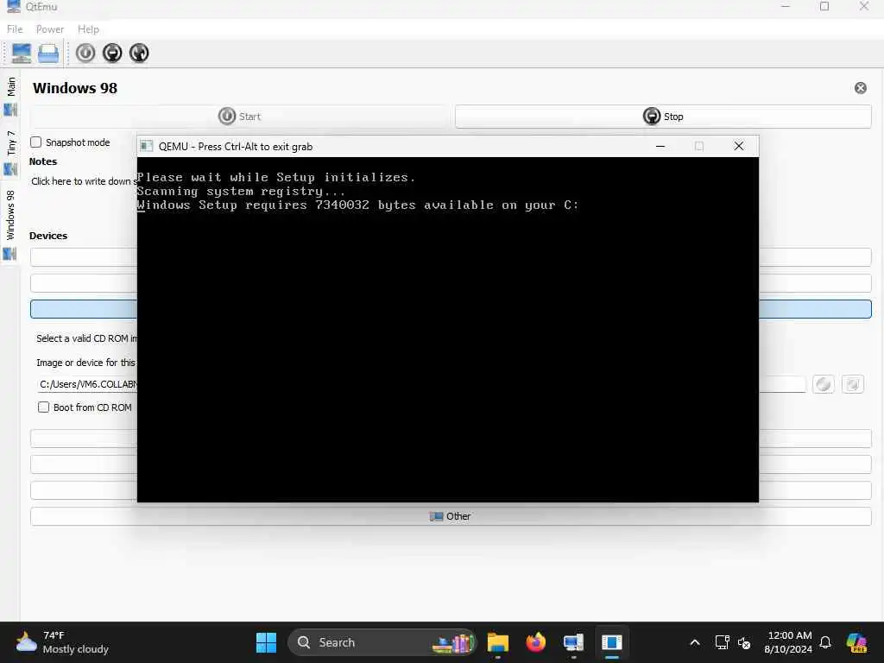The width and height of the screenshot is (884, 663).
Task: Click the text 'Scanning system registry...'
Action: (x=241, y=191)
